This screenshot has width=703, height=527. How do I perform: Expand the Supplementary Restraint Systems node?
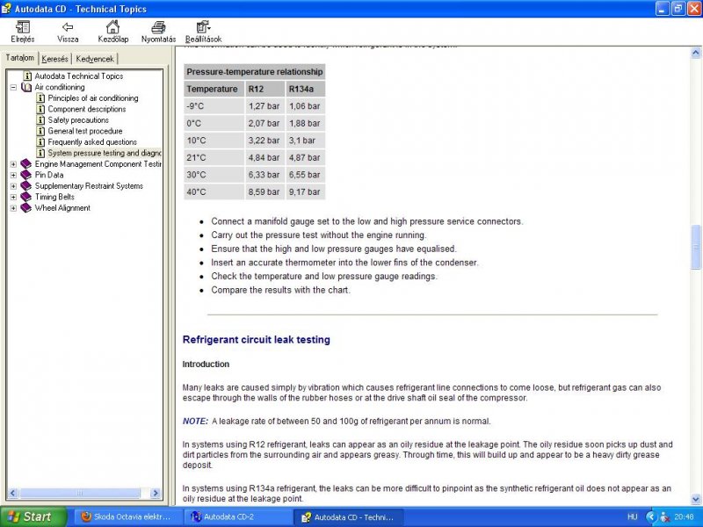(x=13, y=186)
